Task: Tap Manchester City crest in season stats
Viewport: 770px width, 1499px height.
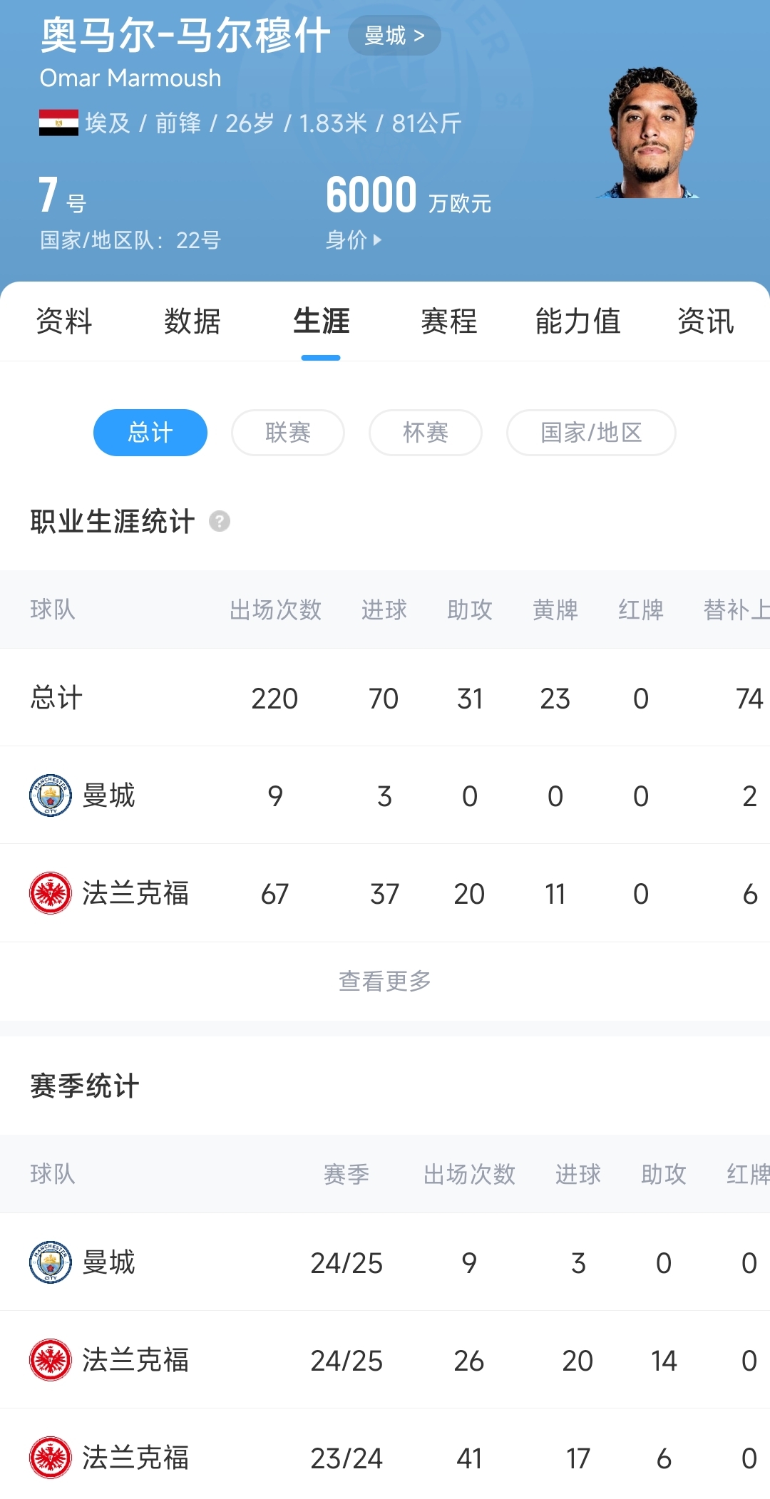Action: 51,1262
